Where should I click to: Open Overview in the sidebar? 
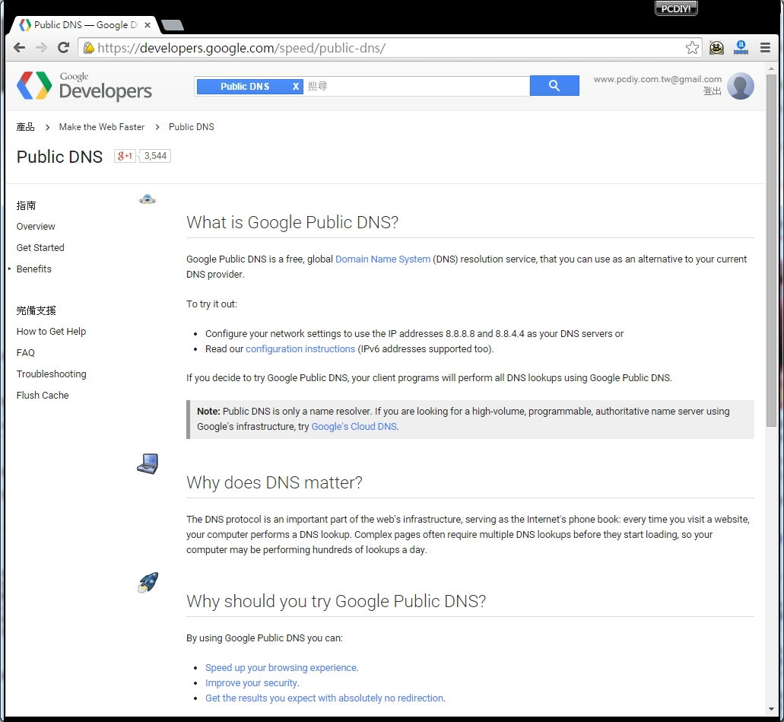click(x=36, y=227)
